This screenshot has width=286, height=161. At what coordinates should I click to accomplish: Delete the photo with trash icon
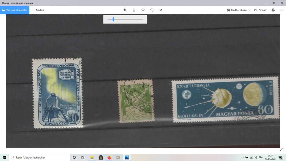[x=134, y=10]
